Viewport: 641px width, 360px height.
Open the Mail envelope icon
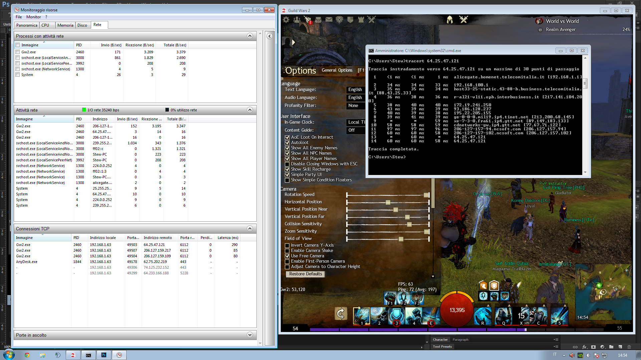pos(329,20)
